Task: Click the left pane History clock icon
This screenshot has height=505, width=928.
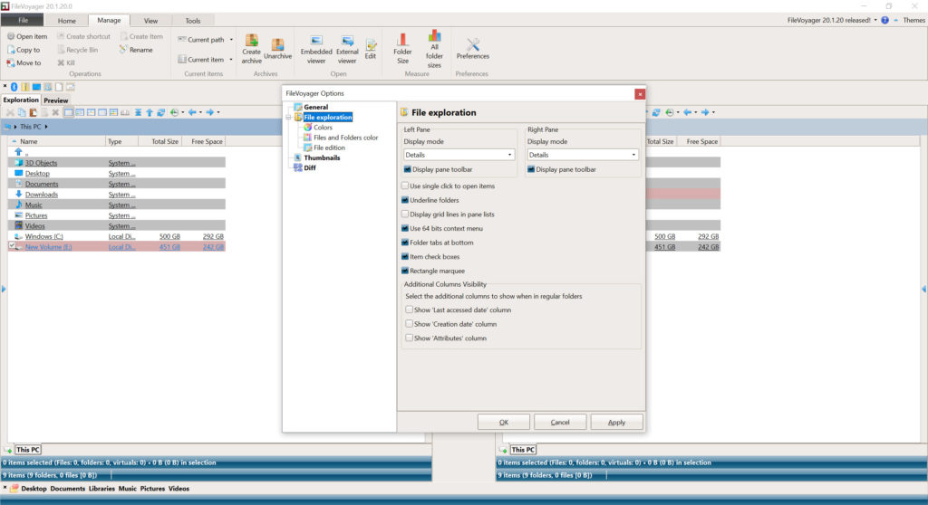Action: click(174, 112)
